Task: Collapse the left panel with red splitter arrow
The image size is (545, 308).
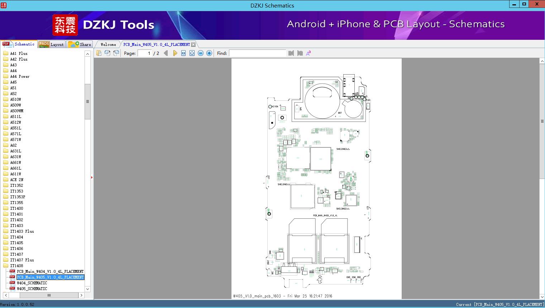Action: pyautogui.click(x=92, y=177)
